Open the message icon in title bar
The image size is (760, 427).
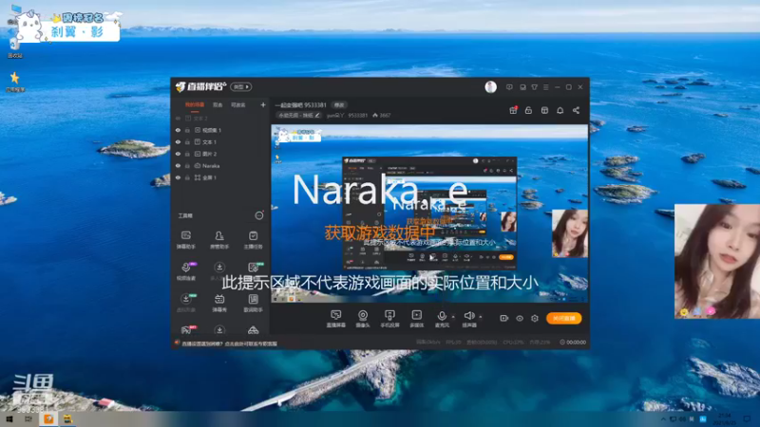(x=509, y=87)
